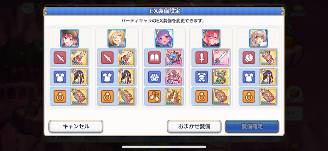
Task: Select fourth character's sword weapon slot icon
Action: coord(202,57)
